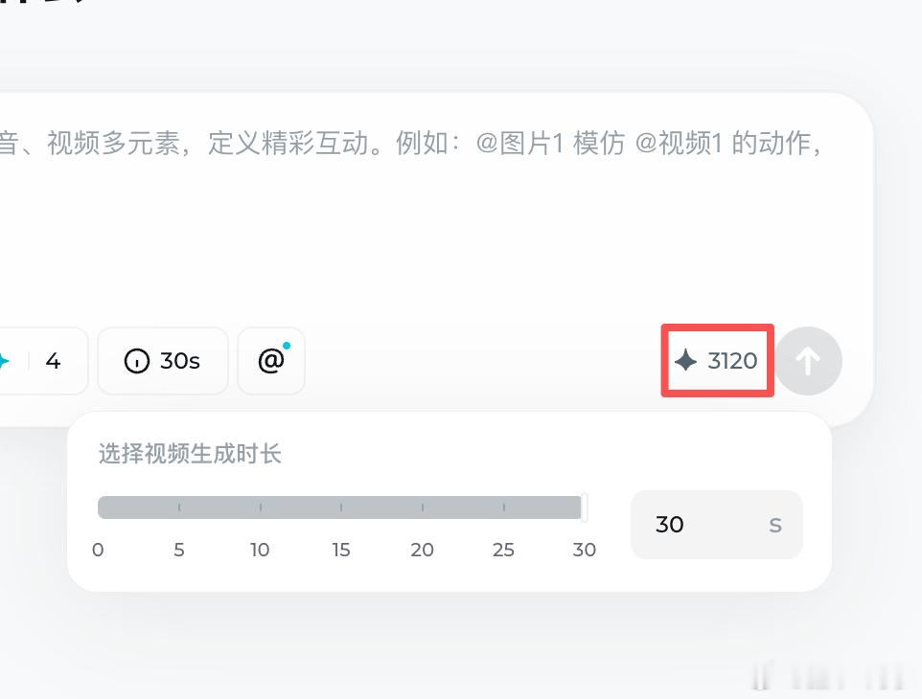Set duration slider to the 20 tick
This screenshot has height=699, width=922.
423,507
